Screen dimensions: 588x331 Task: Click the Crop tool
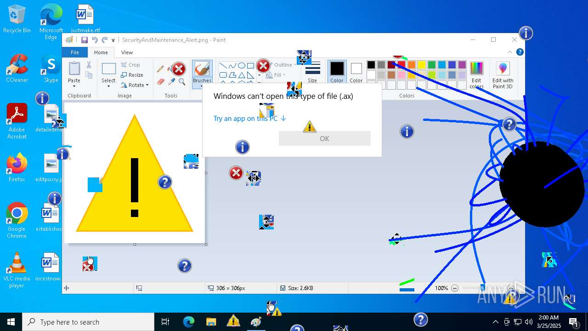130,65
